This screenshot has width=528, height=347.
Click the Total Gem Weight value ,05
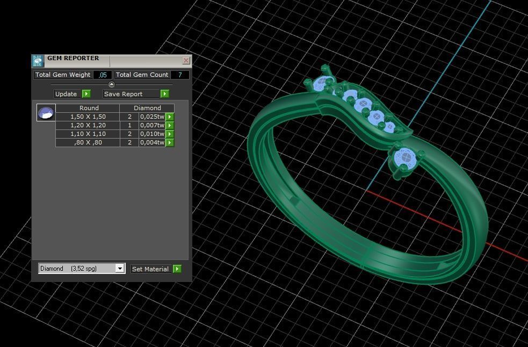[103, 75]
